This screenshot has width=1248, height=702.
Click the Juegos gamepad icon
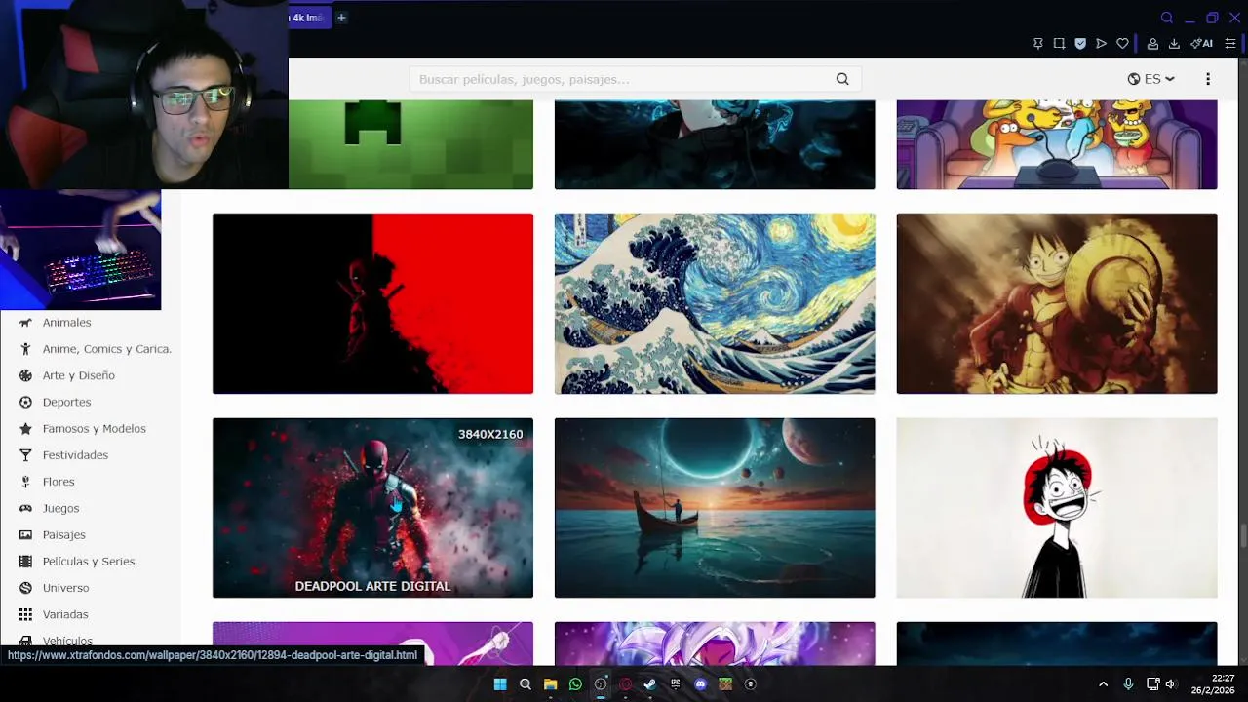coord(25,508)
